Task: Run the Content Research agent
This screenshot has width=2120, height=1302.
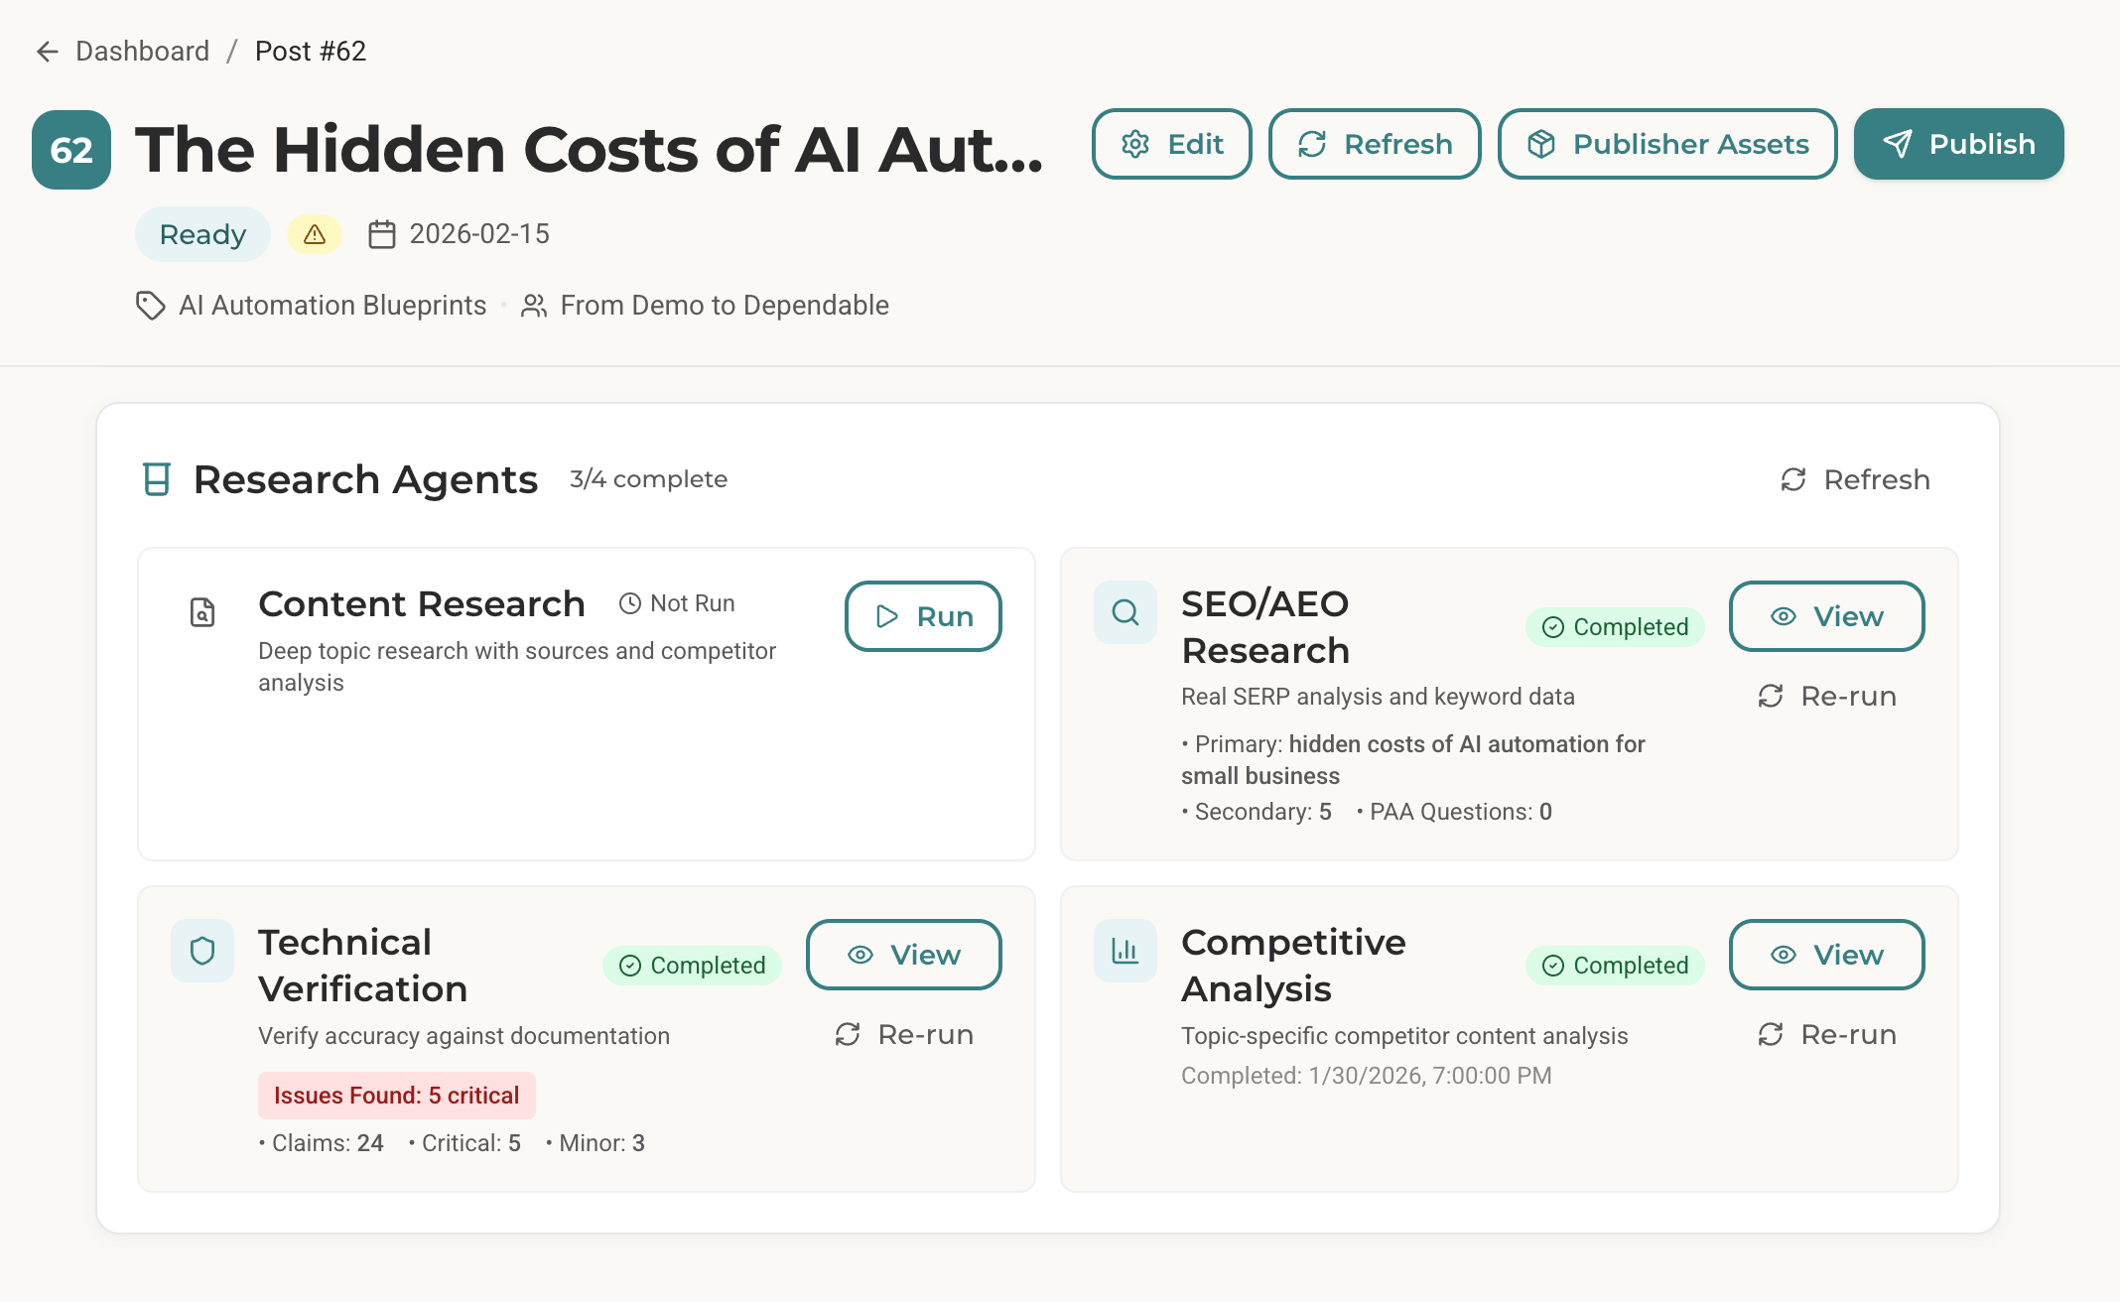Action: [x=923, y=616]
